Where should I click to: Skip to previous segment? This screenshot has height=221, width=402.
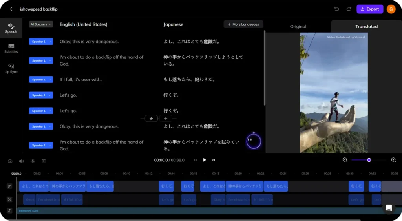196,160
